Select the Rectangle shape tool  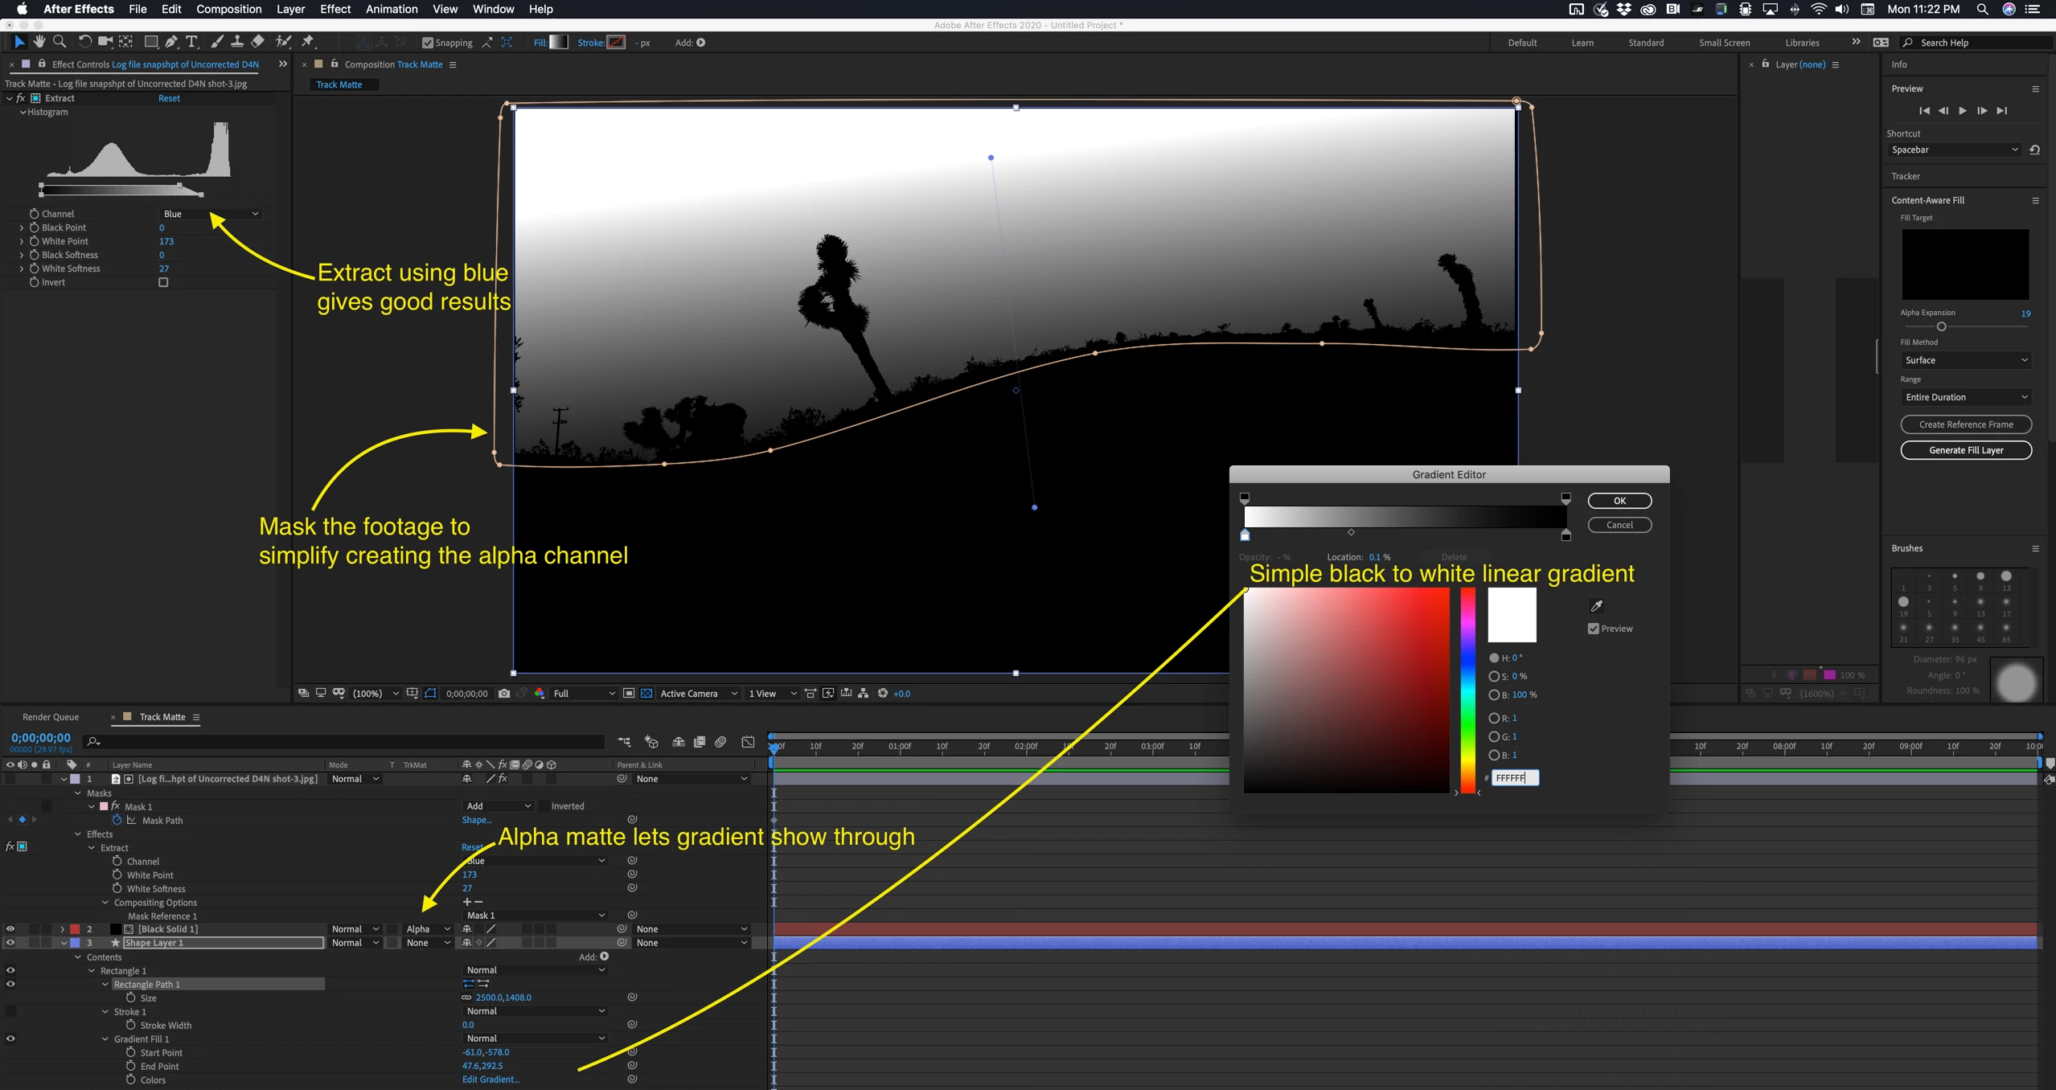click(150, 42)
